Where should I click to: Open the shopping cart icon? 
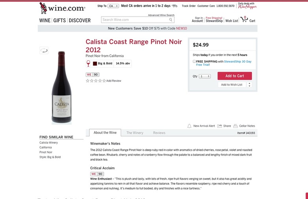click(x=244, y=19)
